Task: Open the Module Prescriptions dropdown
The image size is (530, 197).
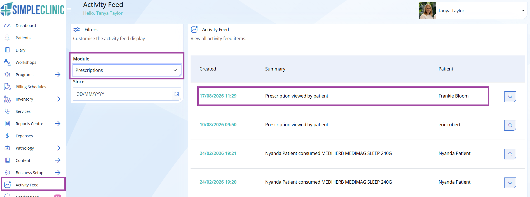Action: coord(127,70)
